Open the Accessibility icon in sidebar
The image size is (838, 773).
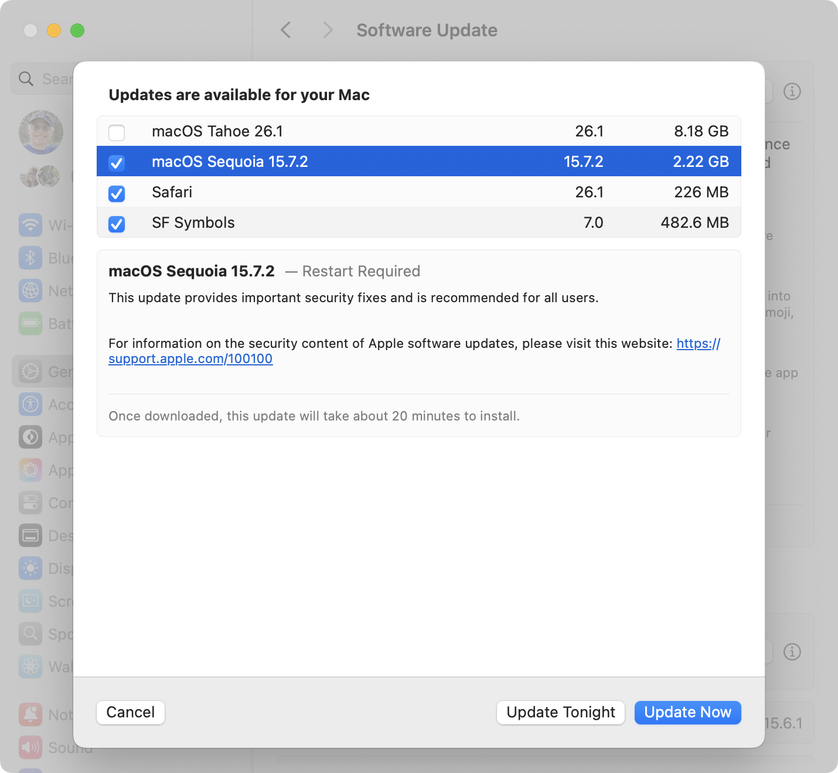coord(30,404)
